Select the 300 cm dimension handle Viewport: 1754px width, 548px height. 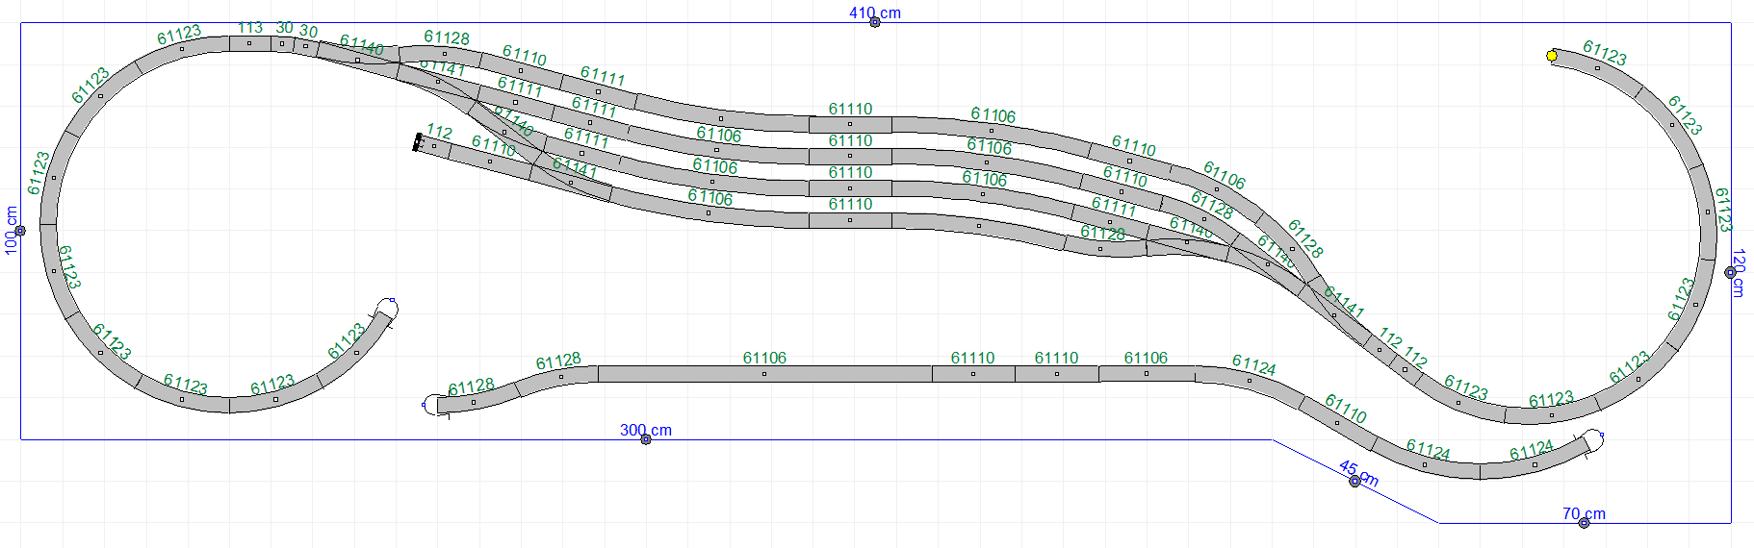646,439
